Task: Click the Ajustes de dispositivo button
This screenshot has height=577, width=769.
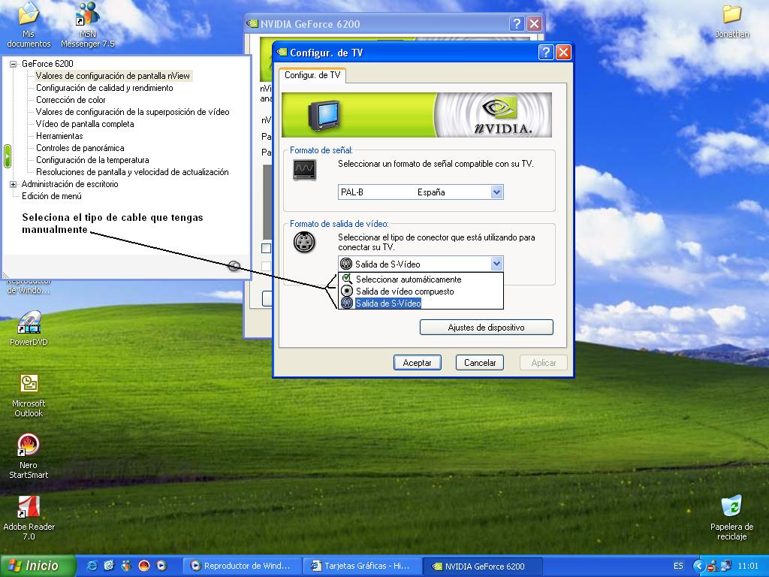Action: pos(486,328)
